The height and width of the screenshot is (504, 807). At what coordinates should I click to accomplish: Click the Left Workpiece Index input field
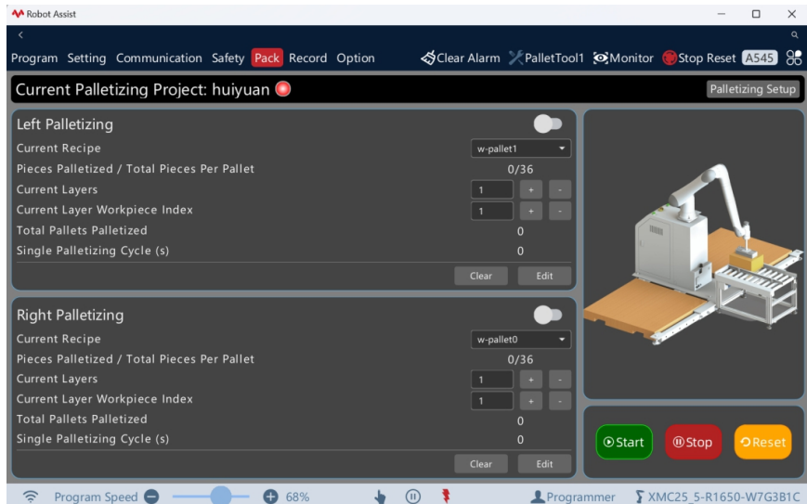tap(492, 211)
